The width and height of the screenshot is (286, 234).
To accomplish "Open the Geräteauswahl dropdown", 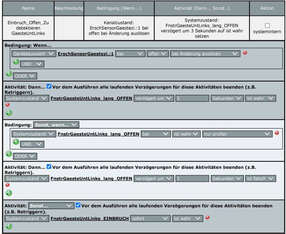I will click(x=34, y=54).
